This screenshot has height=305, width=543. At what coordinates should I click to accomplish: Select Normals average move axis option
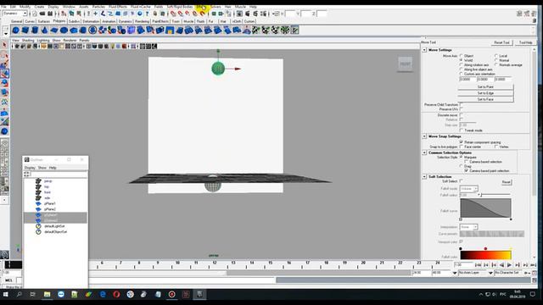tap(496, 64)
